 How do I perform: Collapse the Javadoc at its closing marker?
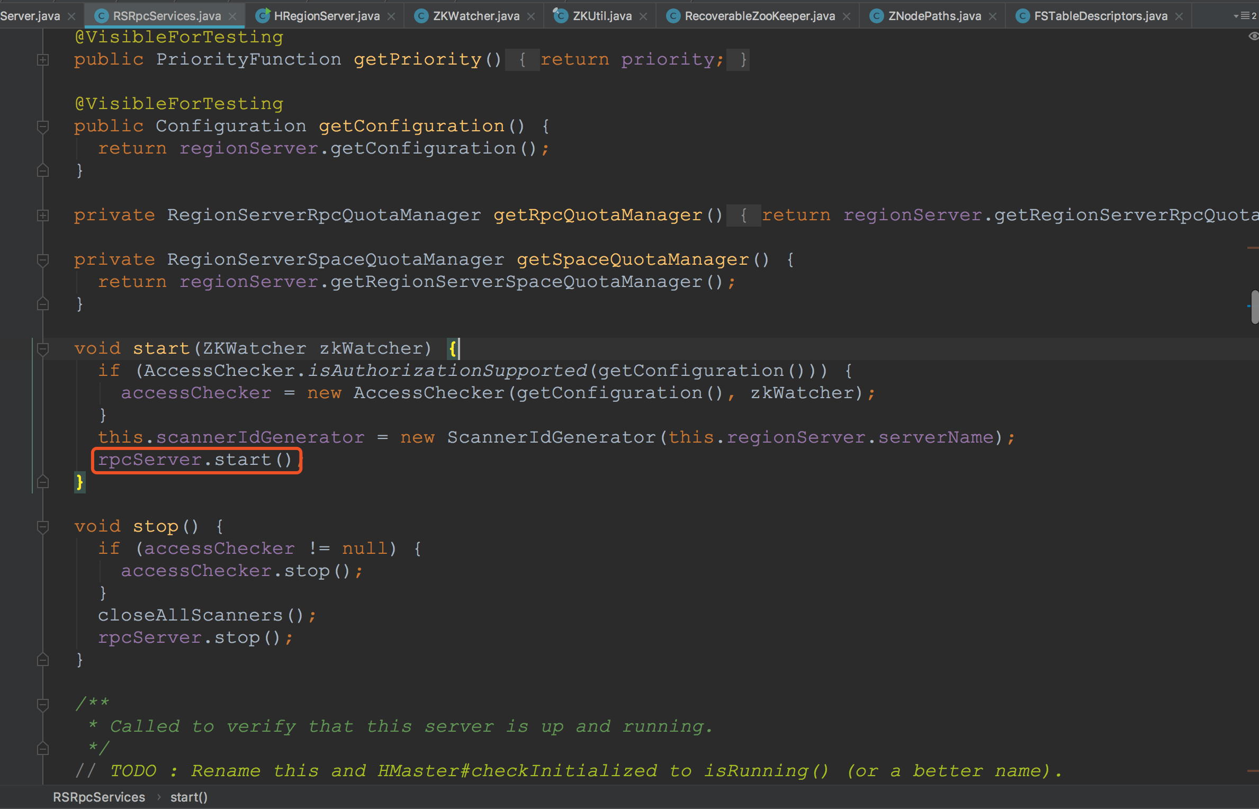pos(43,749)
